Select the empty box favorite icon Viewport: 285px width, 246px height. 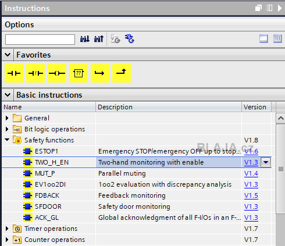[x=79, y=73]
